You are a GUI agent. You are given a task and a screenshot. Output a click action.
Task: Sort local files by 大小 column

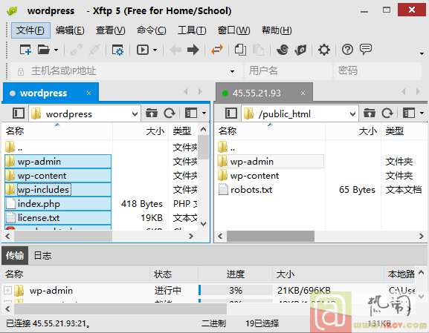141,131
